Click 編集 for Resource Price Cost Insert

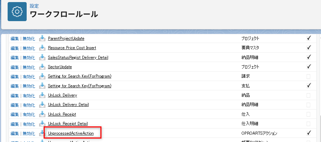(15, 48)
